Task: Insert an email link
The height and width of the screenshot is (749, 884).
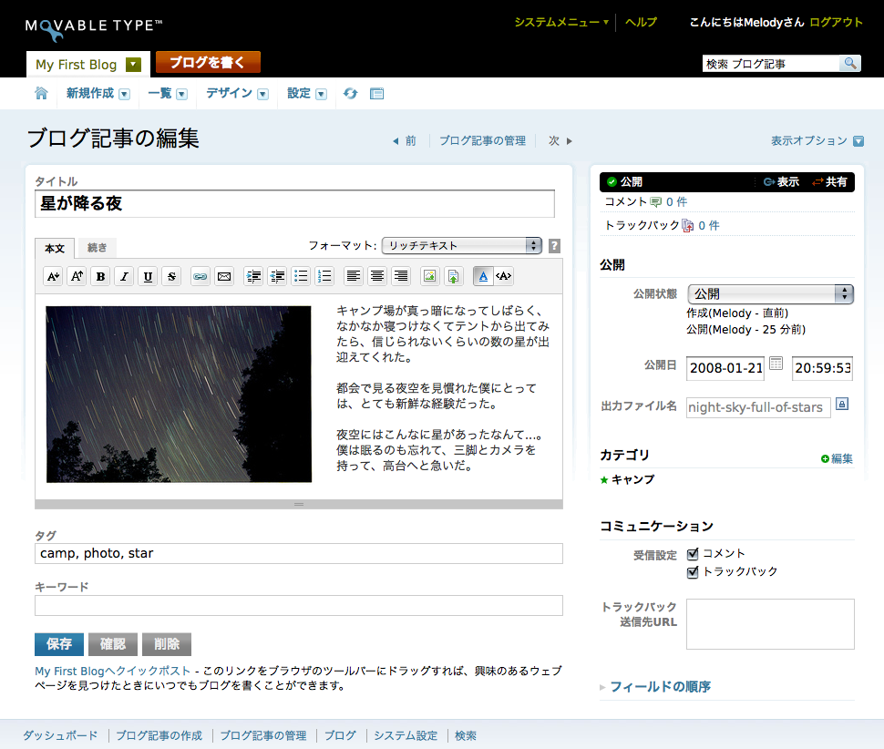Action: pyautogui.click(x=224, y=276)
